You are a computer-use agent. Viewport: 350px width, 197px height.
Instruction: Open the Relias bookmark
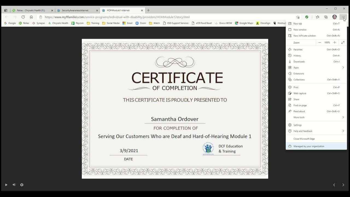[x=24, y=23]
